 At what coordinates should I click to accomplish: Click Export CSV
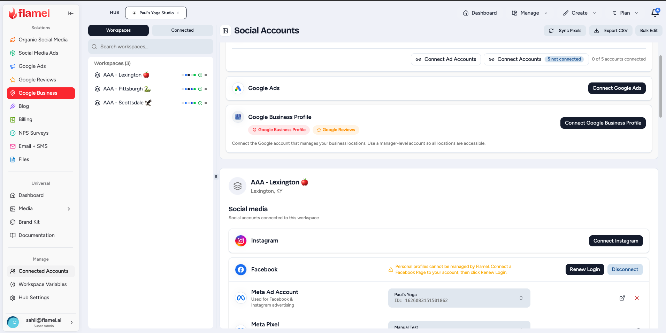pos(611,31)
